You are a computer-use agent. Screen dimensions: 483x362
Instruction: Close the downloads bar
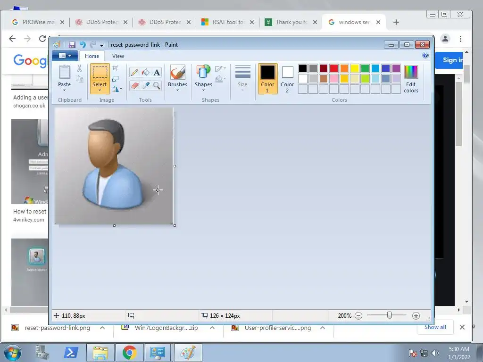point(462,327)
